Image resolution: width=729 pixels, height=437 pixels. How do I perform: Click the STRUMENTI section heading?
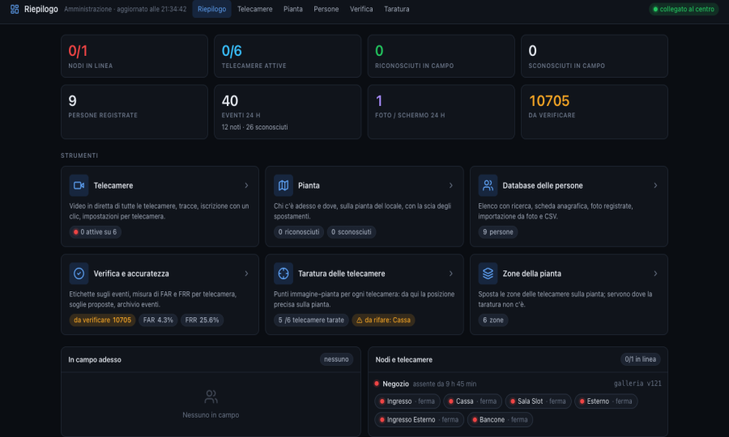pyautogui.click(x=79, y=155)
